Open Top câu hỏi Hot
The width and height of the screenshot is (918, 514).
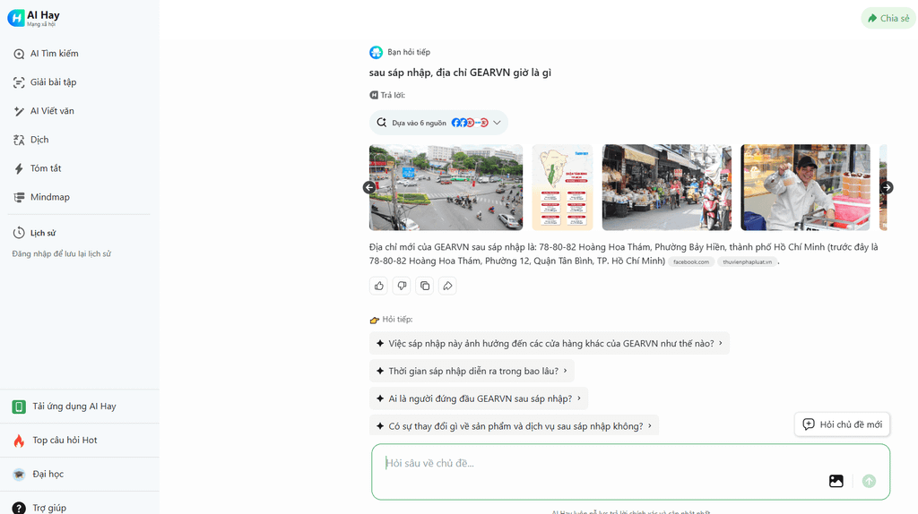pyautogui.click(x=65, y=441)
